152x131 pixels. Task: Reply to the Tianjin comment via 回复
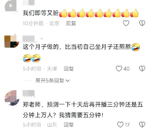coord(69,69)
